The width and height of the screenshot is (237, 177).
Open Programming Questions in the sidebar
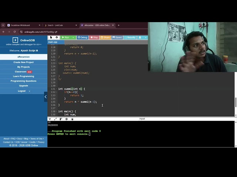[x=24, y=81]
